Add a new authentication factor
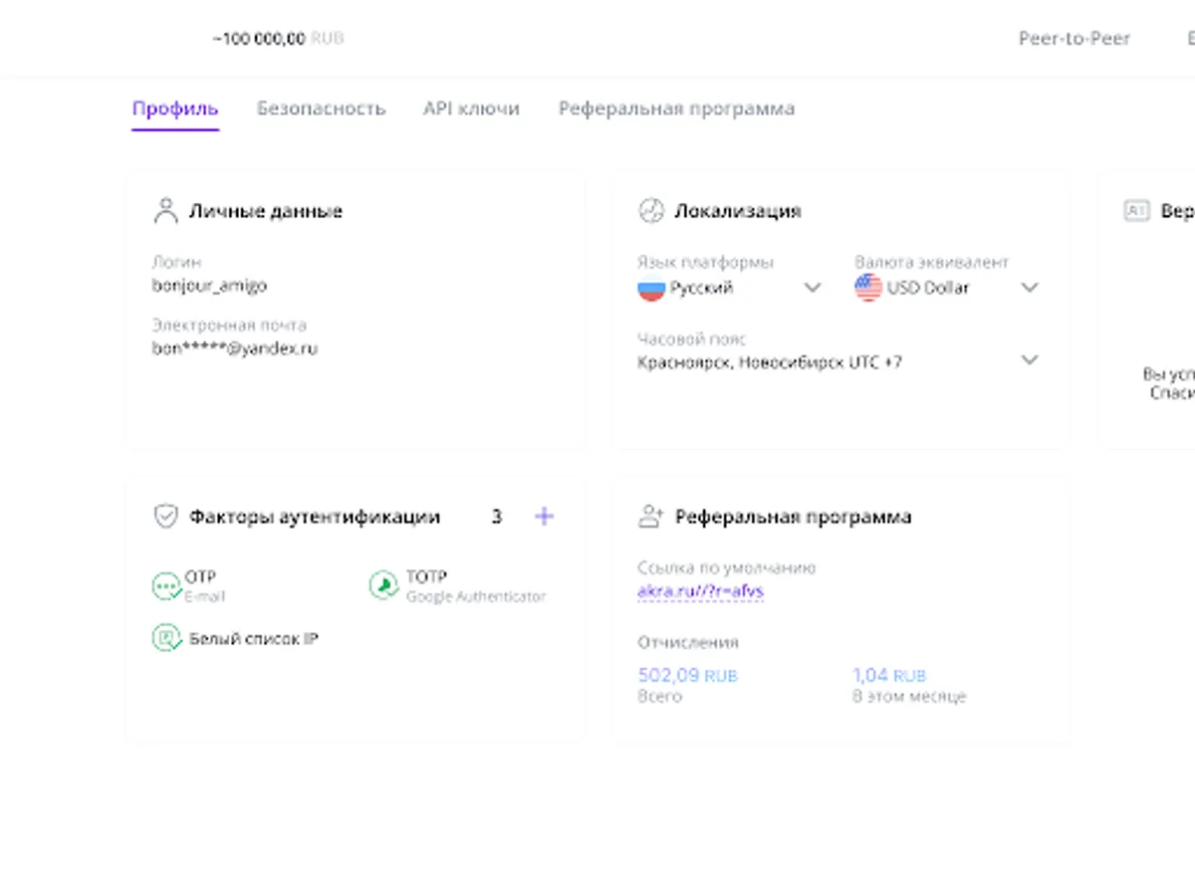This screenshot has height=896, width=1195. [544, 517]
